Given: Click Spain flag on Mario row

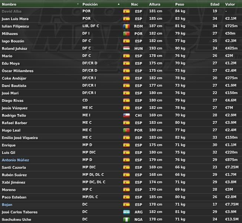Looking at the screenshot, I should tap(127, 56).
